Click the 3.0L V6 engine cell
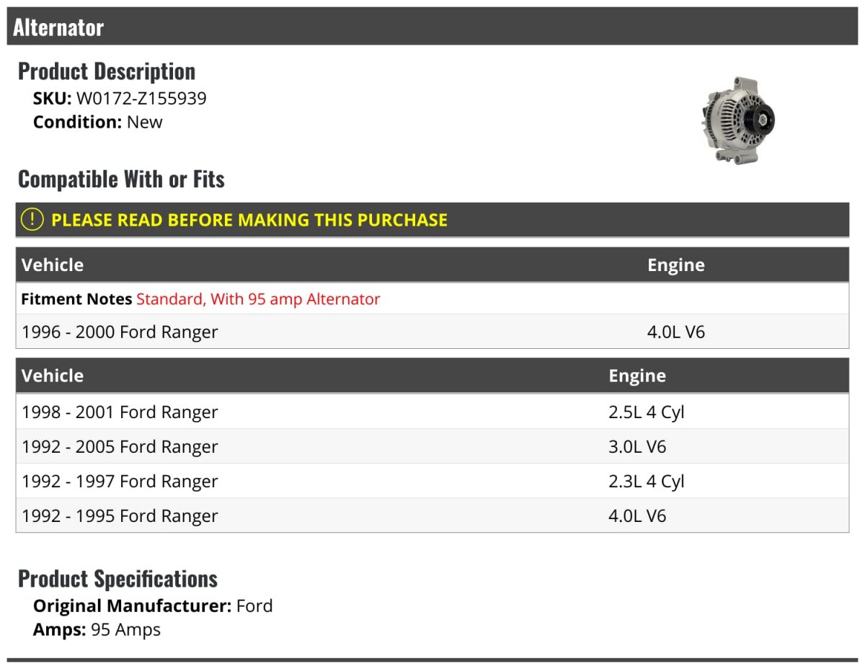 (637, 447)
